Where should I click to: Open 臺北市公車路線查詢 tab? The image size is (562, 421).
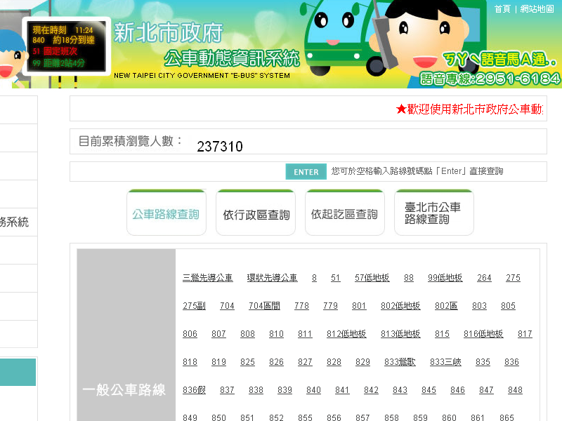[434, 213]
